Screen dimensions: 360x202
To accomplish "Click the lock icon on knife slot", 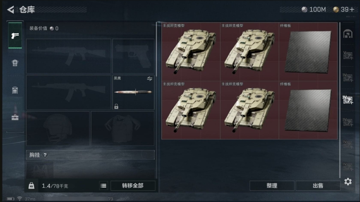I will click(x=116, y=106).
